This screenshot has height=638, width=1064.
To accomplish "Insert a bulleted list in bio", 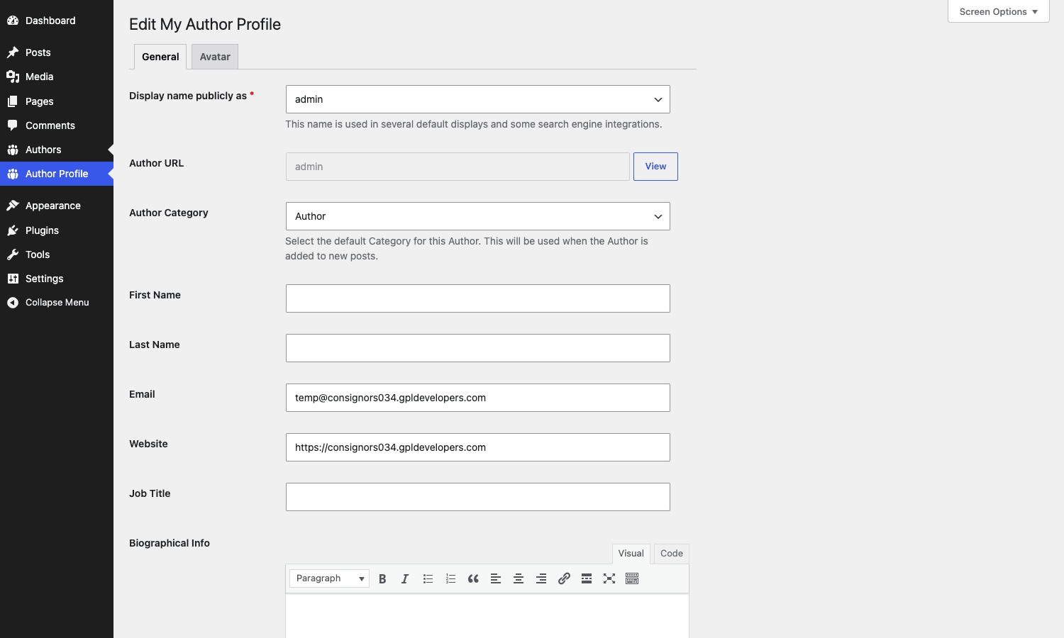I will (428, 578).
